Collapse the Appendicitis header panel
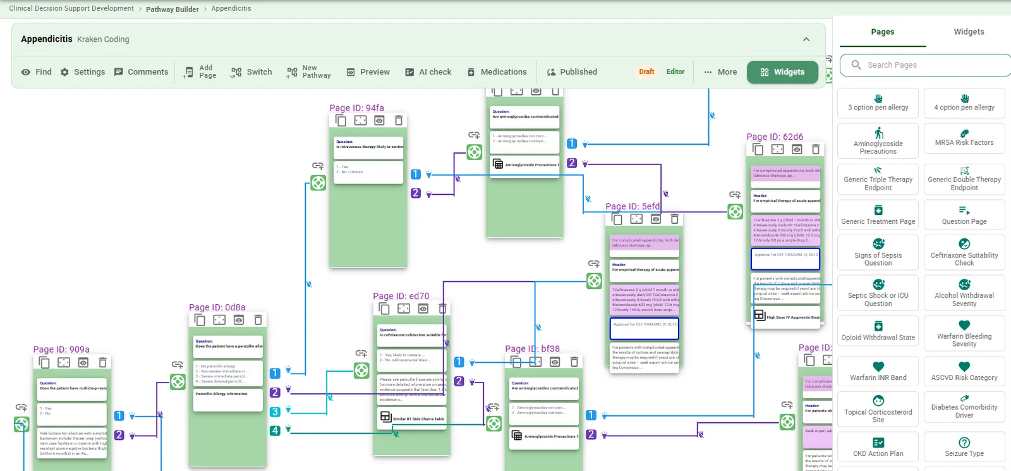1011x471 pixels. (x=806, y=39)
